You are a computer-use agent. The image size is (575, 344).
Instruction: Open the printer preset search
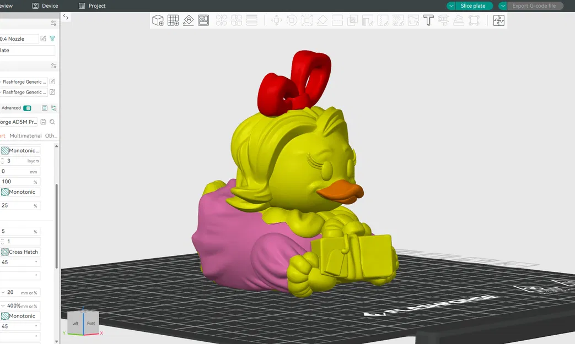[x=52, y=122]
